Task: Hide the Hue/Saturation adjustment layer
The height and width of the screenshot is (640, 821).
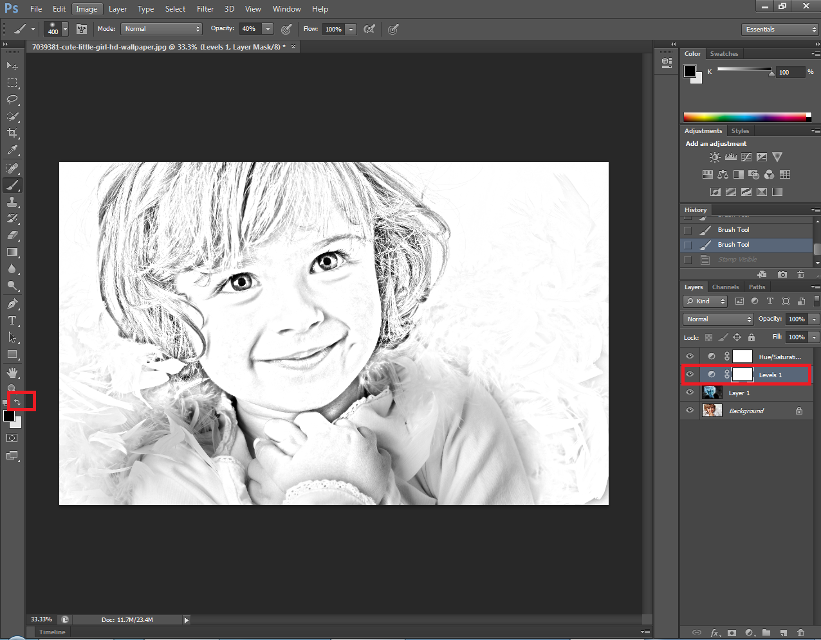Action: pos(690,357)
